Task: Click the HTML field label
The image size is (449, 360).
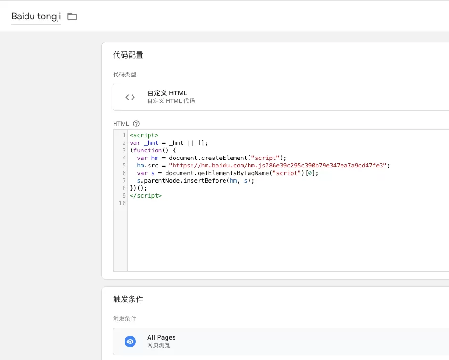Action: tap(121, 124)
